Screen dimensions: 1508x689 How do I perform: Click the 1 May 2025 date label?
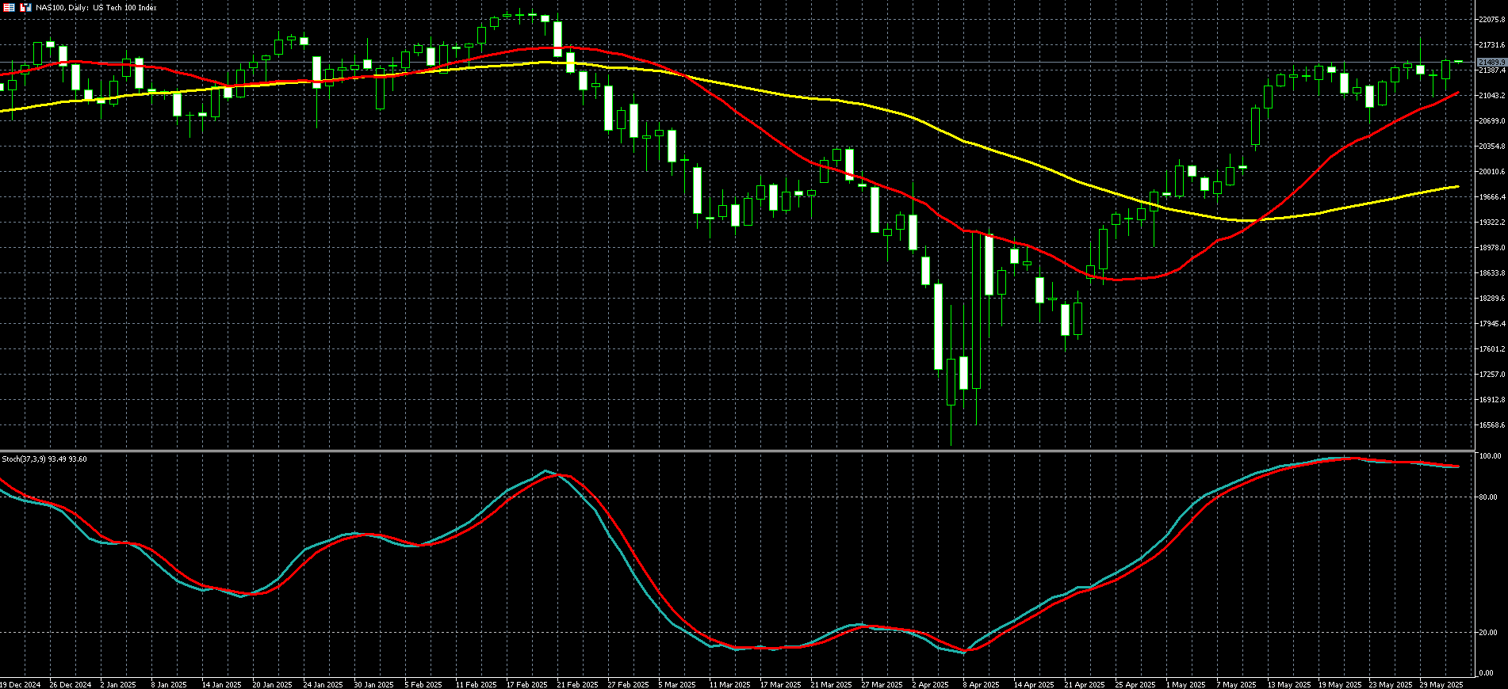1185,684
